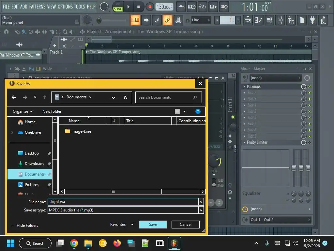Toggle the link chain icon in the toolbar
334x251 pixels.
click(167, 20)
